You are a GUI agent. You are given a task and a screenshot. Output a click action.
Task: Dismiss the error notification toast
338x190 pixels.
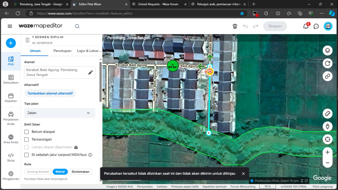click(x=243, y=174)
